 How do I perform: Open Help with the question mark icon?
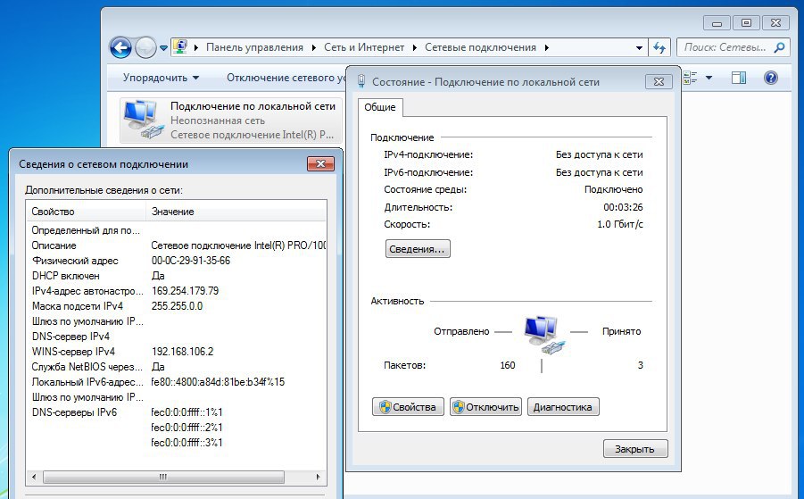click(x=771, y=78)
